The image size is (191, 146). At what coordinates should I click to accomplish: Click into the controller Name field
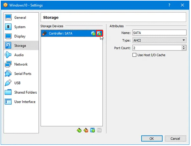coord(160,33)
